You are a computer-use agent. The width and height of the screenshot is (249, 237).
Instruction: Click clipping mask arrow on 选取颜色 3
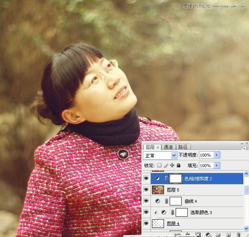click(x=156, y=213)
